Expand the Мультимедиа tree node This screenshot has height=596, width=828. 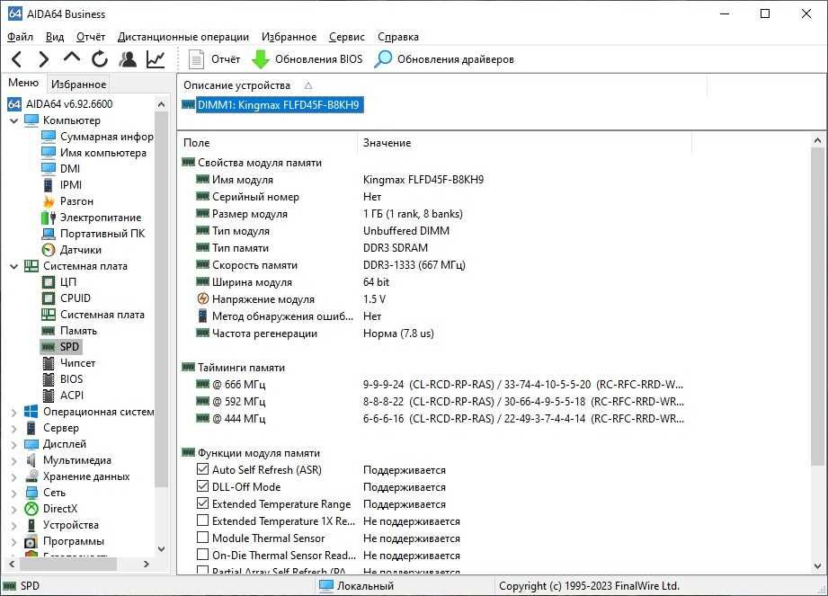click(14, 460)
